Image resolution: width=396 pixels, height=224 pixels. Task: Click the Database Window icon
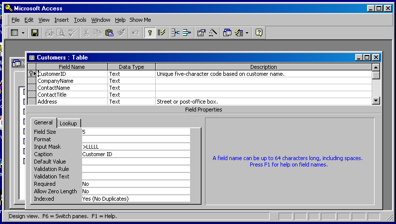227,33
